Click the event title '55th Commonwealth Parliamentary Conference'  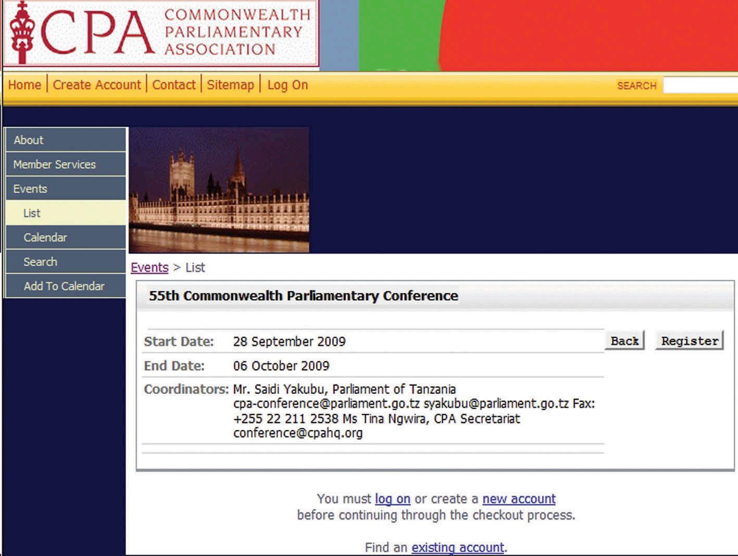tap(304, 295)
